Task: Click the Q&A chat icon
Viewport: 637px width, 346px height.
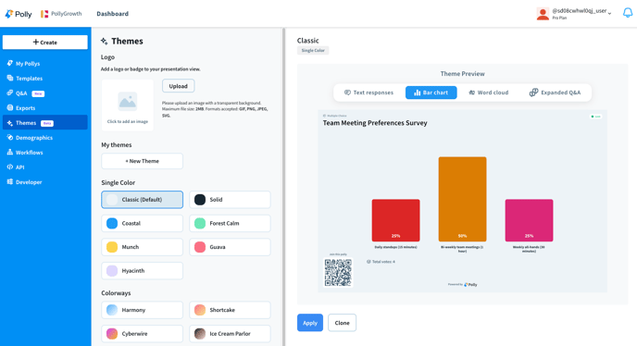Action: 10,93
